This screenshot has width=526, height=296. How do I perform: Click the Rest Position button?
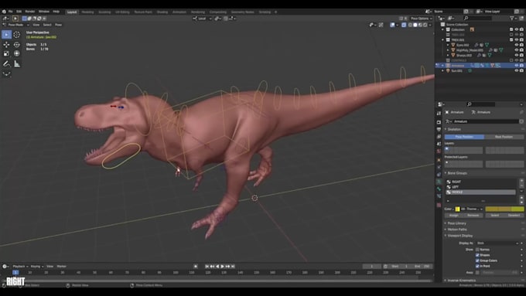pos(504,137)
